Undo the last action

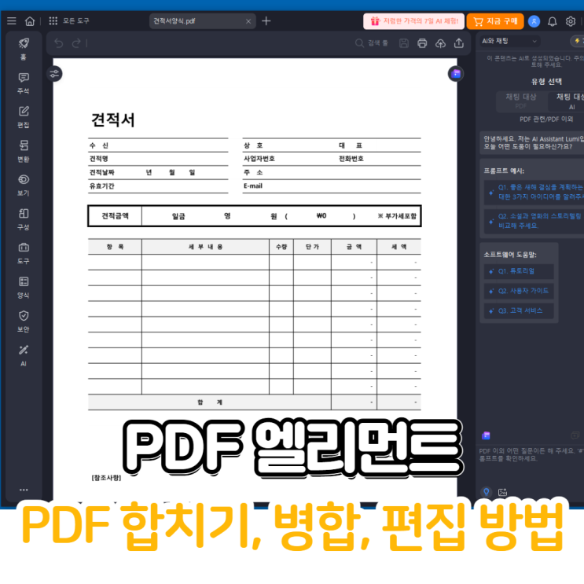coord(58,43)
